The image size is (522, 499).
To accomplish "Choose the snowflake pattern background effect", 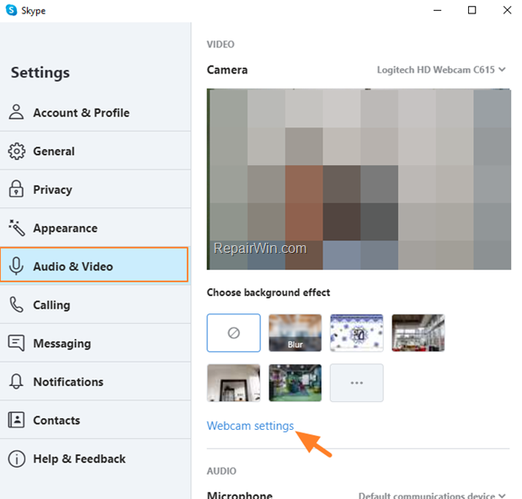I will coord(356,333).
